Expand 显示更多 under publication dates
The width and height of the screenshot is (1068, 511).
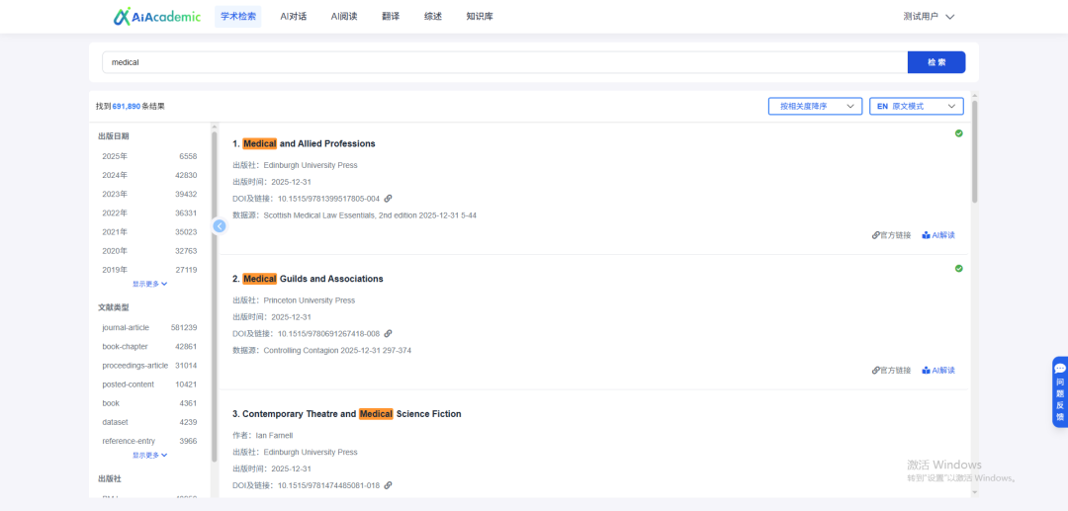click(x=149, y=284)
